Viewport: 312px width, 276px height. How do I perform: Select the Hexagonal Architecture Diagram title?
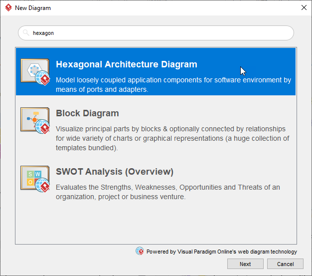[x=127, y=64]
